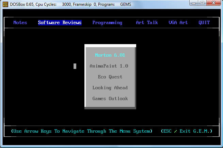Screen dimensions: 223x148
Task: Pick the Eco Quest entry
Action: click(x=110, y=77)
